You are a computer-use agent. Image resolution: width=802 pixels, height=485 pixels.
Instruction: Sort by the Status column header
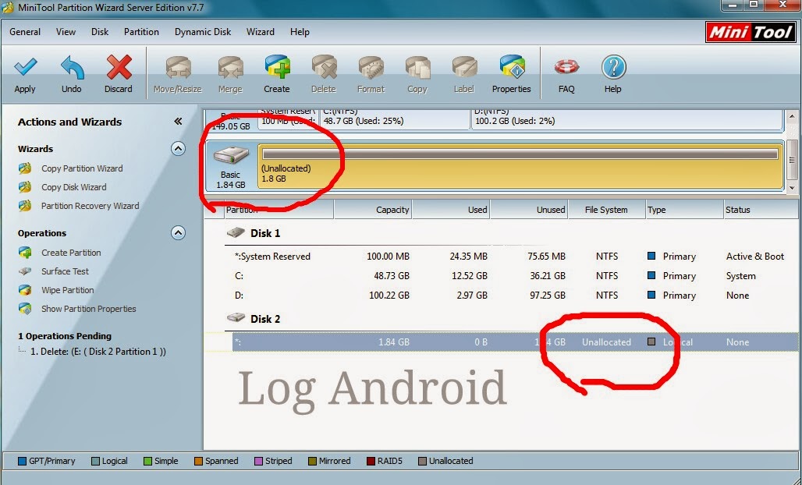(x=761, y=210)
